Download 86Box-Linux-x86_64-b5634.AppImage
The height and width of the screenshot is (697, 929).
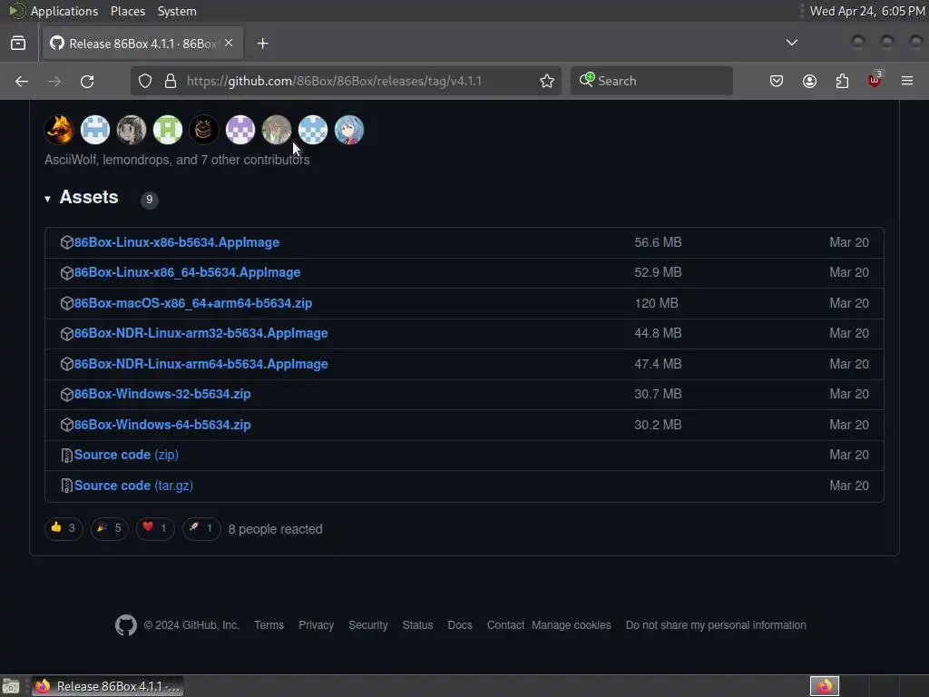click(187, 272)
